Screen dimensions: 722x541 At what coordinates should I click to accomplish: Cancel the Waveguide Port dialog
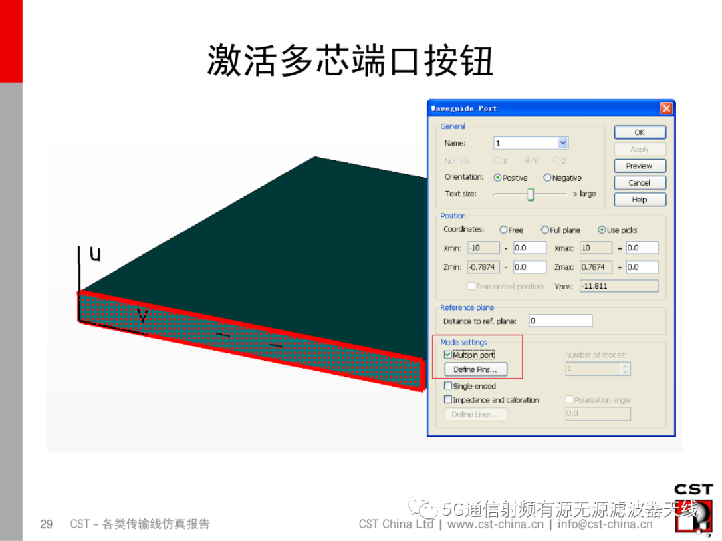click(639, 182)
